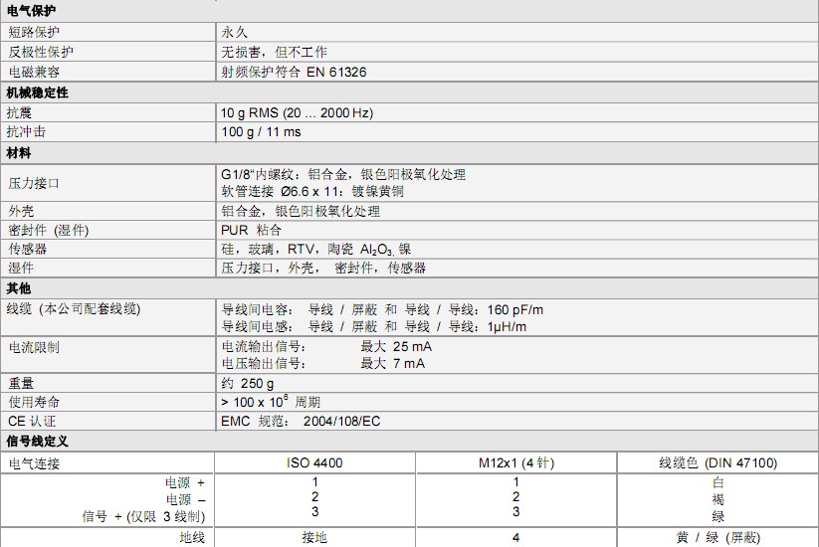Click the 无损害，但不工作 value cell
The width and height of the screenshot is (819, 547).
[274, 52]
